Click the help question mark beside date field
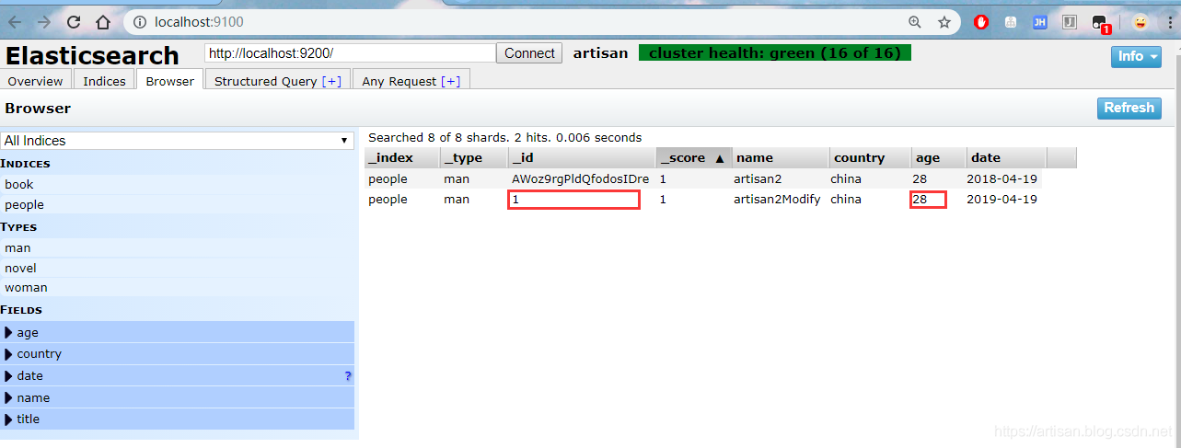 pyautogui.click(x=347, y=376)
